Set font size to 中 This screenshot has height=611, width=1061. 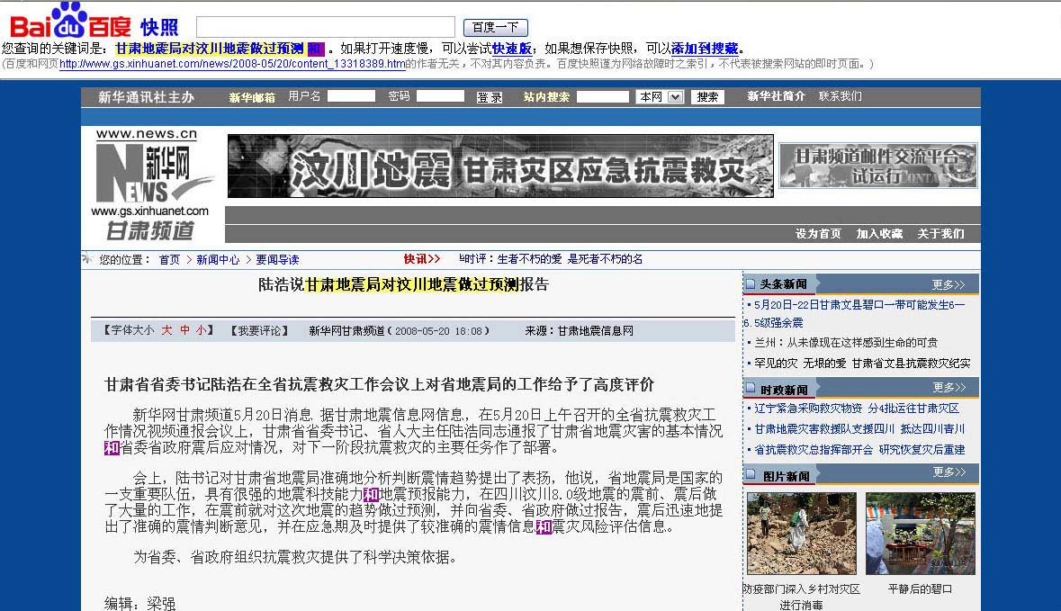tap(184, 330)
